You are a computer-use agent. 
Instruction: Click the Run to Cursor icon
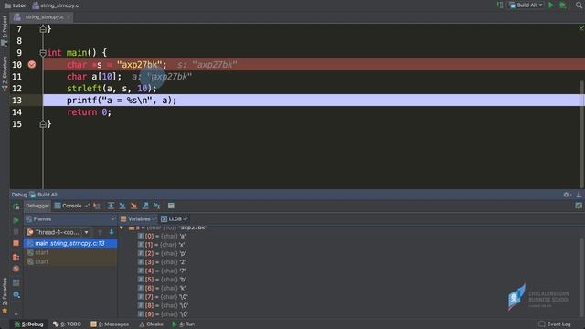(157, 206)
